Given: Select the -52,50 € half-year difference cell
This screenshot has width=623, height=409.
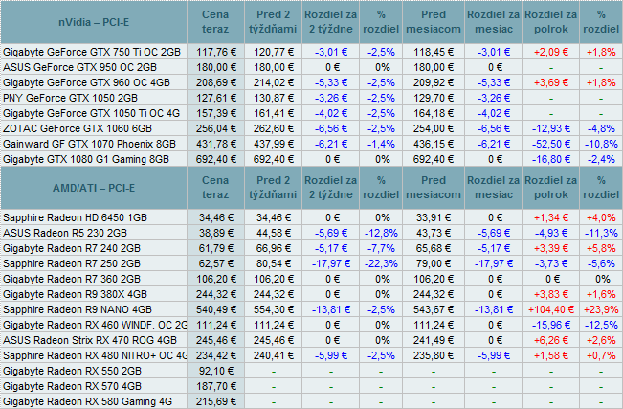Looking at the screenshot, I should [x=550, y=144].
